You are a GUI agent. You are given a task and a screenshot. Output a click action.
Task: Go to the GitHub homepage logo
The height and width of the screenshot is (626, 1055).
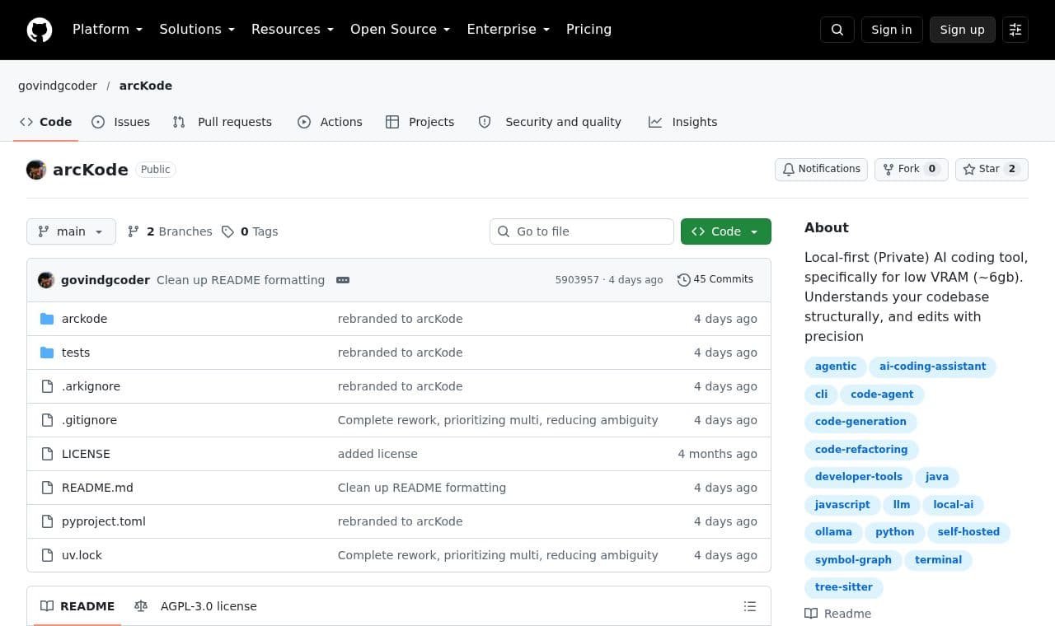pos(40,30)
